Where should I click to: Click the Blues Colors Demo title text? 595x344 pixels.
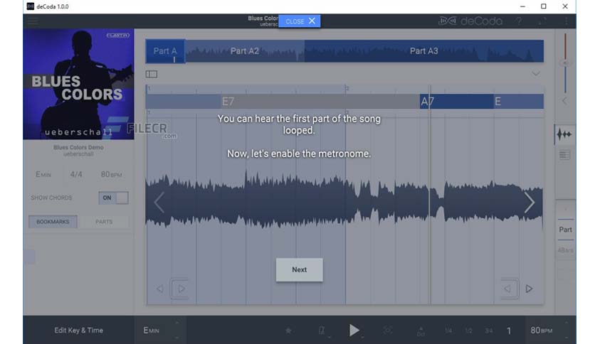point(78,147)
